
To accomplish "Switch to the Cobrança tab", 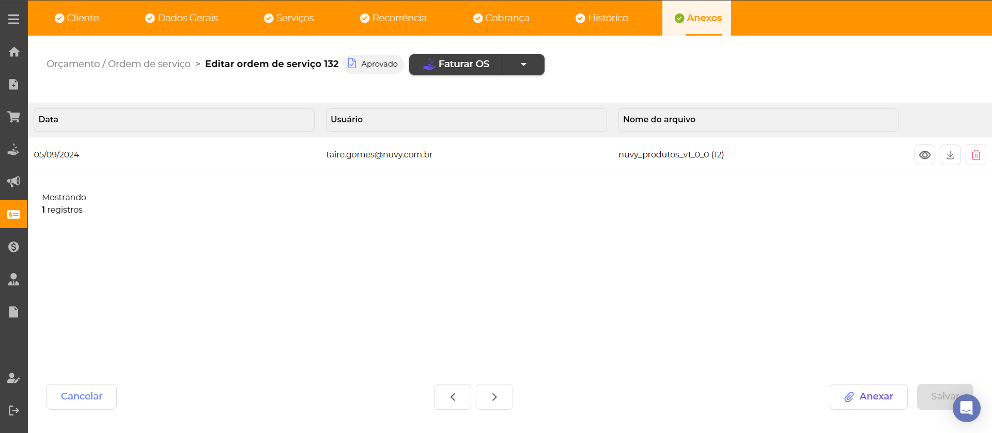I will point(501,18).
